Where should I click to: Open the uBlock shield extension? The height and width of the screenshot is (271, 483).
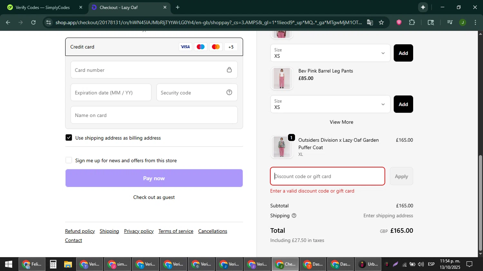pyautogui.click(x=399, y=22)
